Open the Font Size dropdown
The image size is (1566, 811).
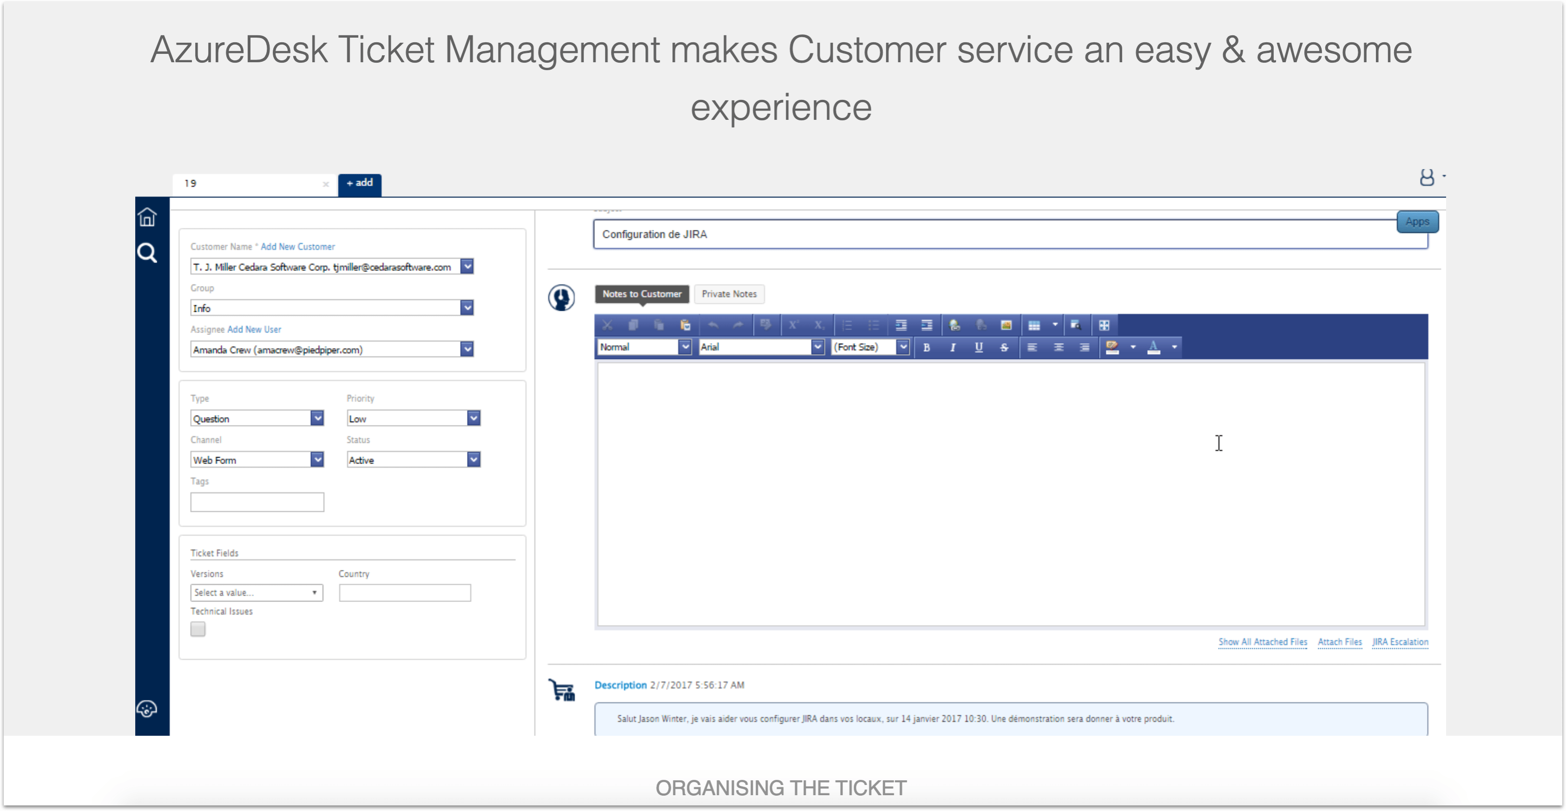(903, 347)
